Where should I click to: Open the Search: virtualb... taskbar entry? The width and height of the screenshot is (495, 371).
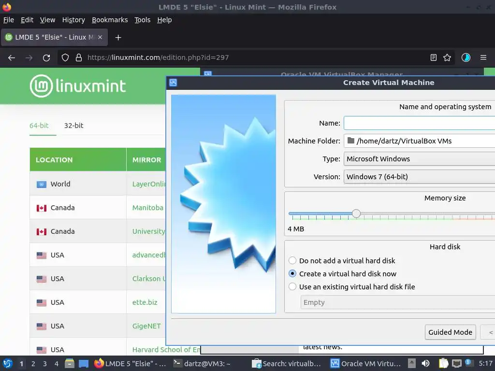pos(286,363)
